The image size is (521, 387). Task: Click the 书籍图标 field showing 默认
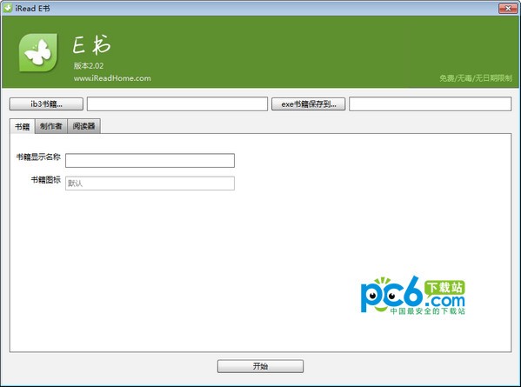tap(150, 183)
